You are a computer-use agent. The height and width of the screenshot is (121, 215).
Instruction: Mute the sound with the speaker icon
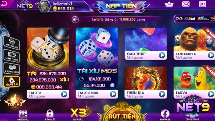(75, 20)
